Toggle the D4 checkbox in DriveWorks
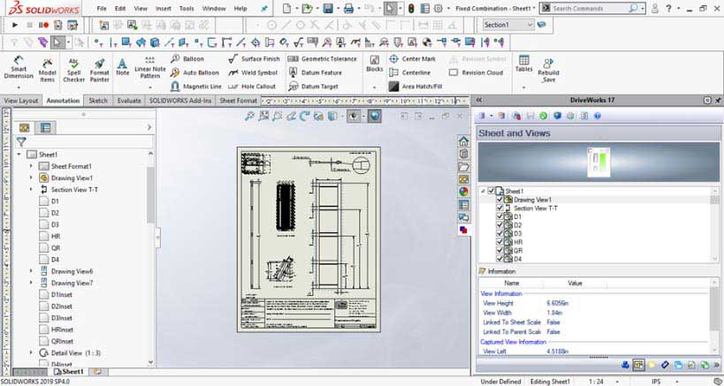Screen dimensions: 724x386 (x=499, y=259)
